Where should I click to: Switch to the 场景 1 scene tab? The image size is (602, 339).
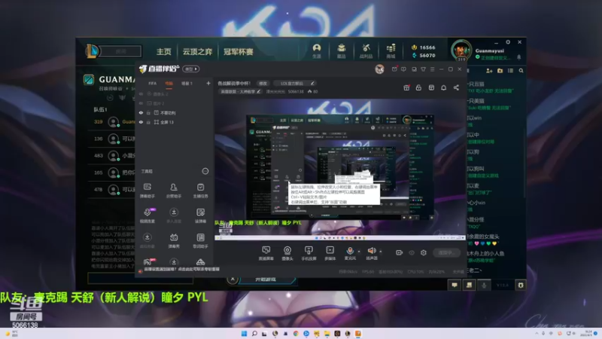pyautogui.click(x=187, y=84)
